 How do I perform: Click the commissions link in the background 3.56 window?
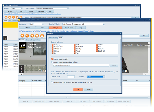tap(32, 14)
